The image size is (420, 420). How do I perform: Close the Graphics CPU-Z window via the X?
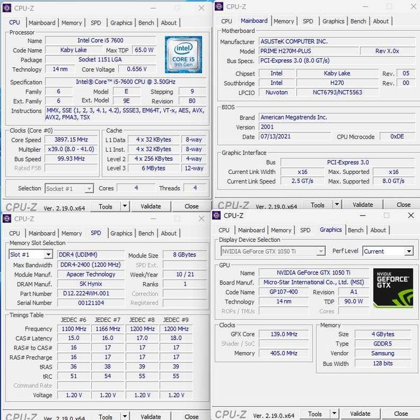410,215
